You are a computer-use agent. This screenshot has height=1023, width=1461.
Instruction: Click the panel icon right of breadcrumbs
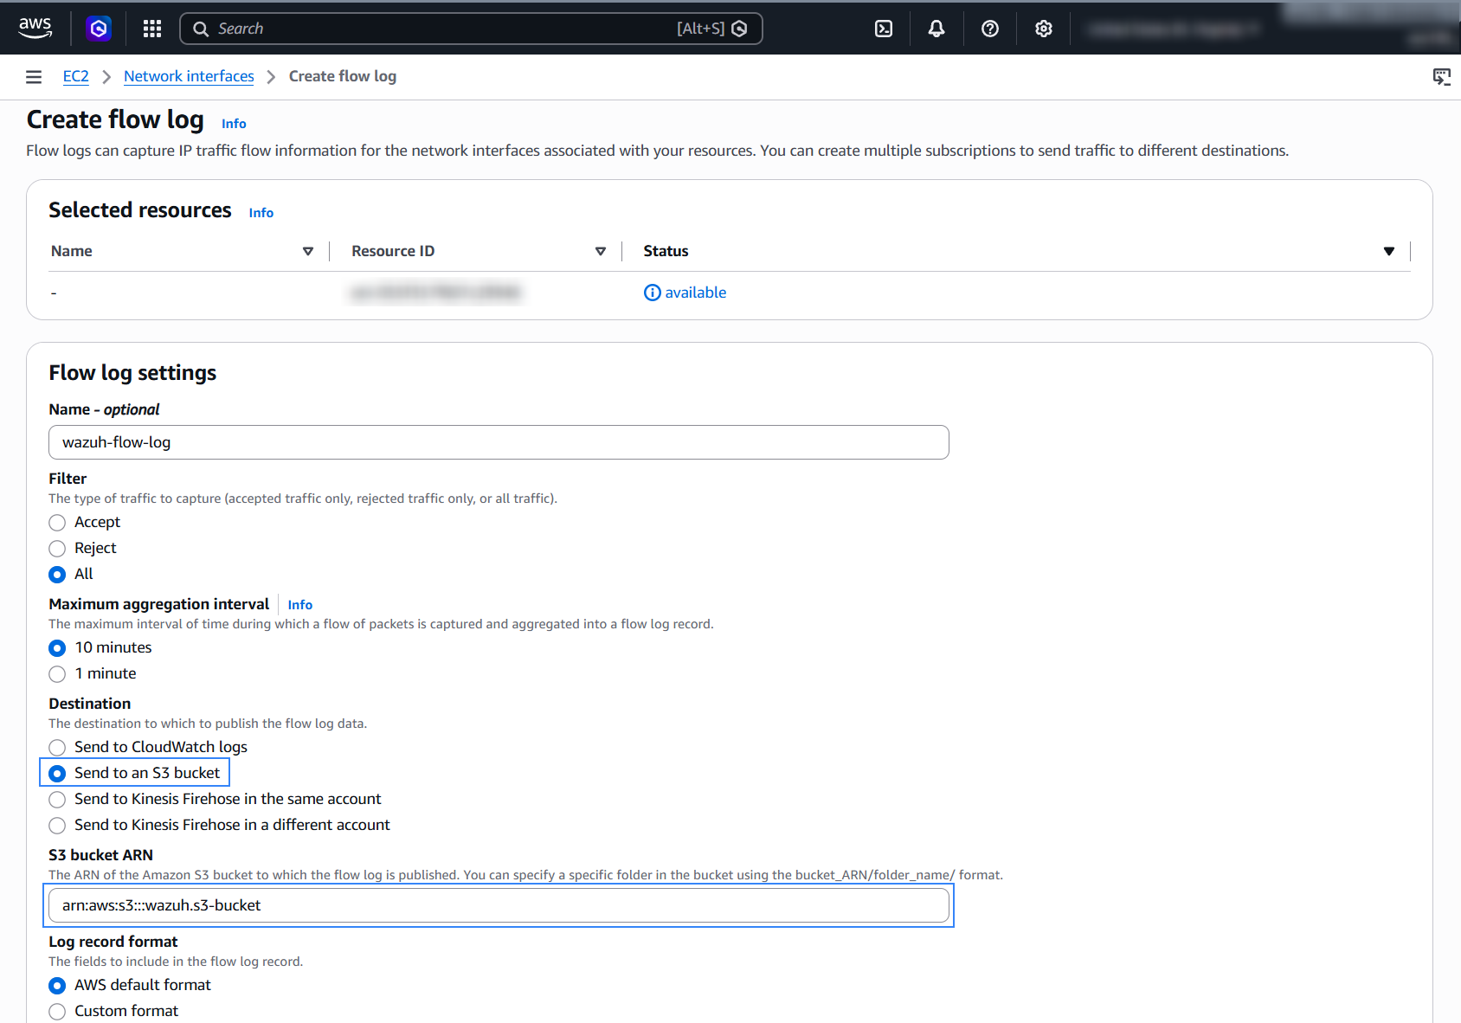tap(1442, 77)
